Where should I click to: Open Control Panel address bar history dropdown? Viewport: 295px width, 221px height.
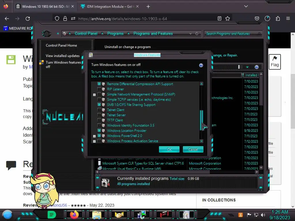(191, 33)
